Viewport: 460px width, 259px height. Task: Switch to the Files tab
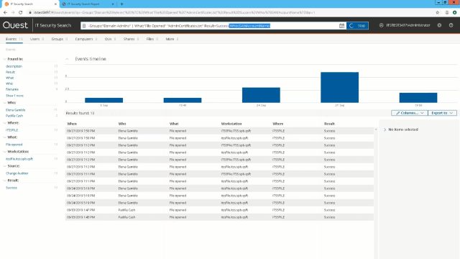coord(152,39)
